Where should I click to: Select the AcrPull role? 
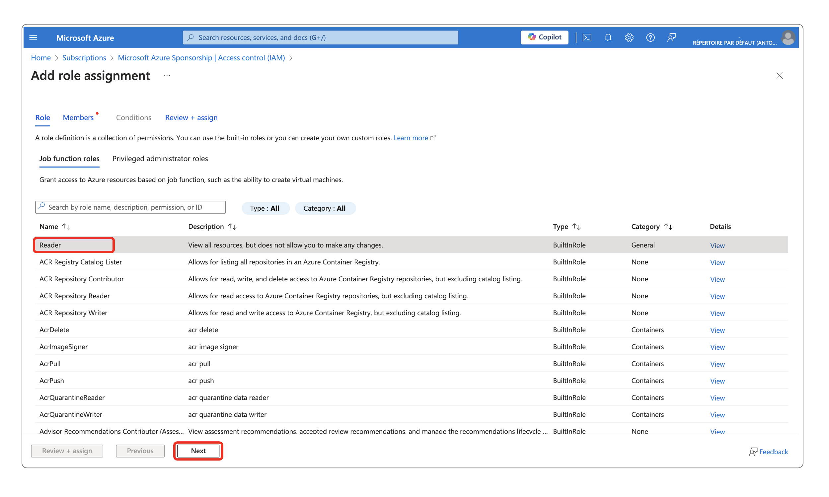click(x=411, y=363)
